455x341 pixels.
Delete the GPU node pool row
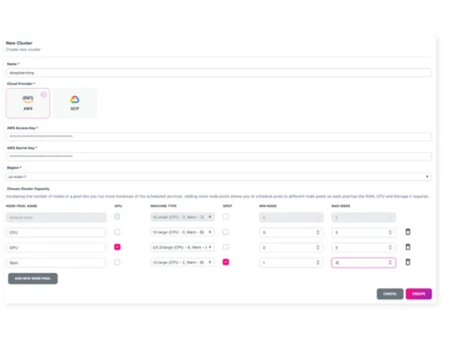(x=408, y=247)
